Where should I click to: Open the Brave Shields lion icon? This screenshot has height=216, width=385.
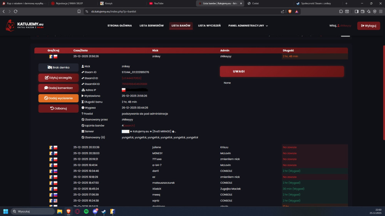(290, 12)
